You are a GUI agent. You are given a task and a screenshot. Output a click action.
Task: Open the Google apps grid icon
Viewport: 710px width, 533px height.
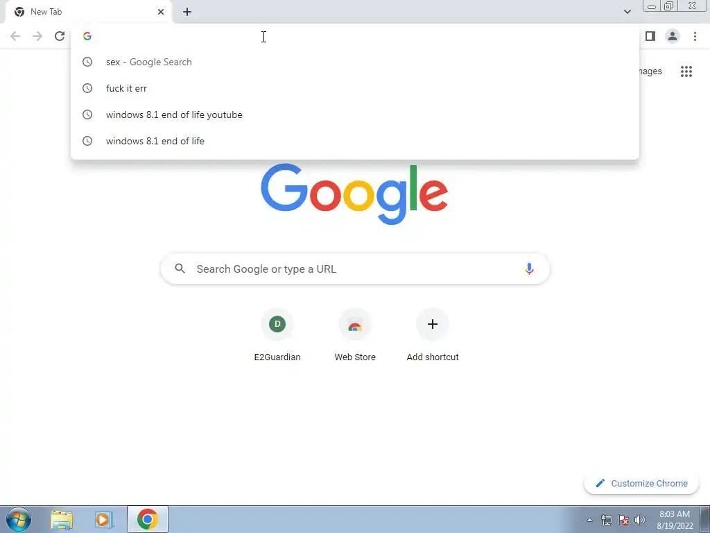tap(686, 71)
